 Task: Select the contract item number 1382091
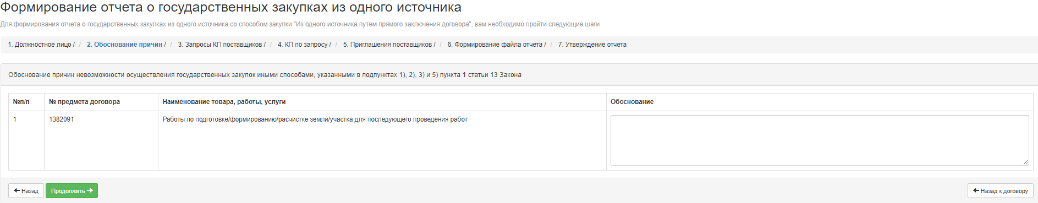pyautogui.click(x=61, y=119)
